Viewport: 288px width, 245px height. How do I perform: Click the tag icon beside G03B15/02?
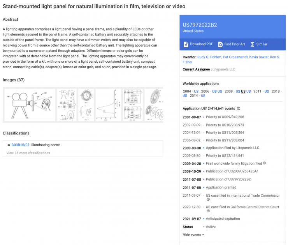(9, 145)
